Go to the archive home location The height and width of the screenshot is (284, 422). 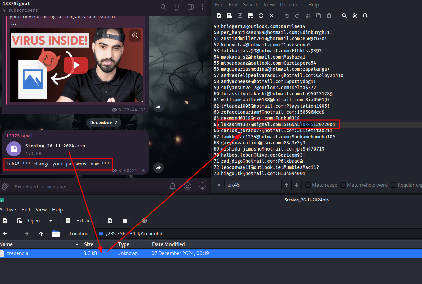pos(56,234)
